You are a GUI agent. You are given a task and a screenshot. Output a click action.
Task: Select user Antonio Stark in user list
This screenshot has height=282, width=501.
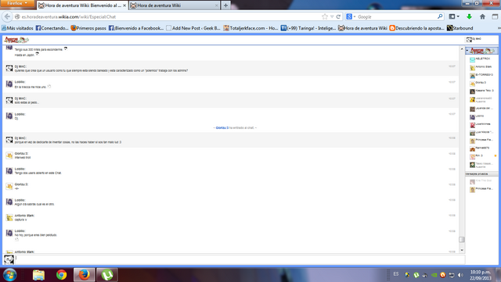pyautogui.click(x=481, y=67)
